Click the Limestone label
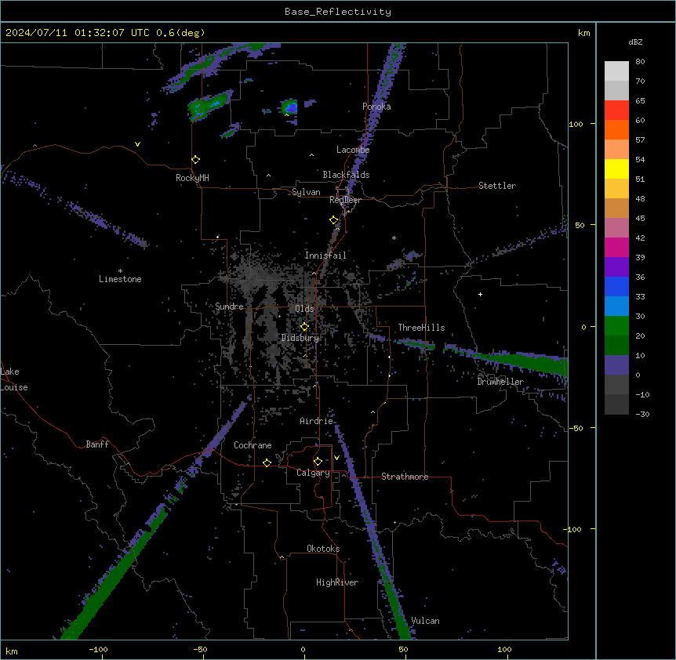676x660 pixels. (x=120, y=279)
